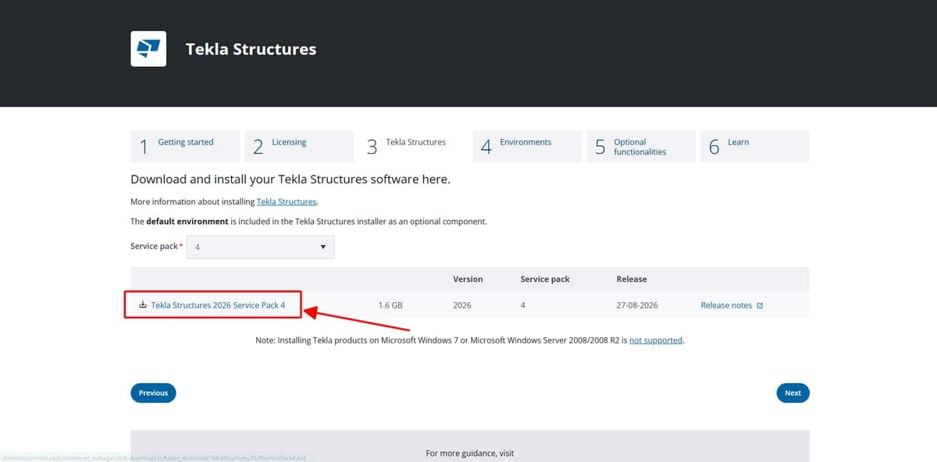The image size is (937, 462).
Task: Click the Next button
Action: tap(793, 393)
